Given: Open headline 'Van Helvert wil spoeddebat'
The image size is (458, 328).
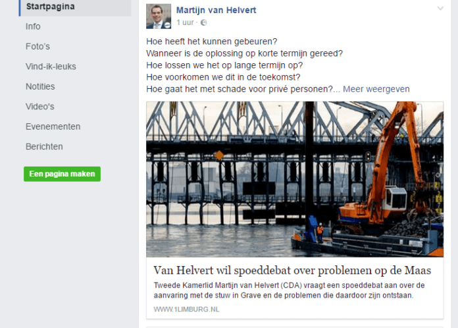Looking at the screenshot, I should (292, 271).
